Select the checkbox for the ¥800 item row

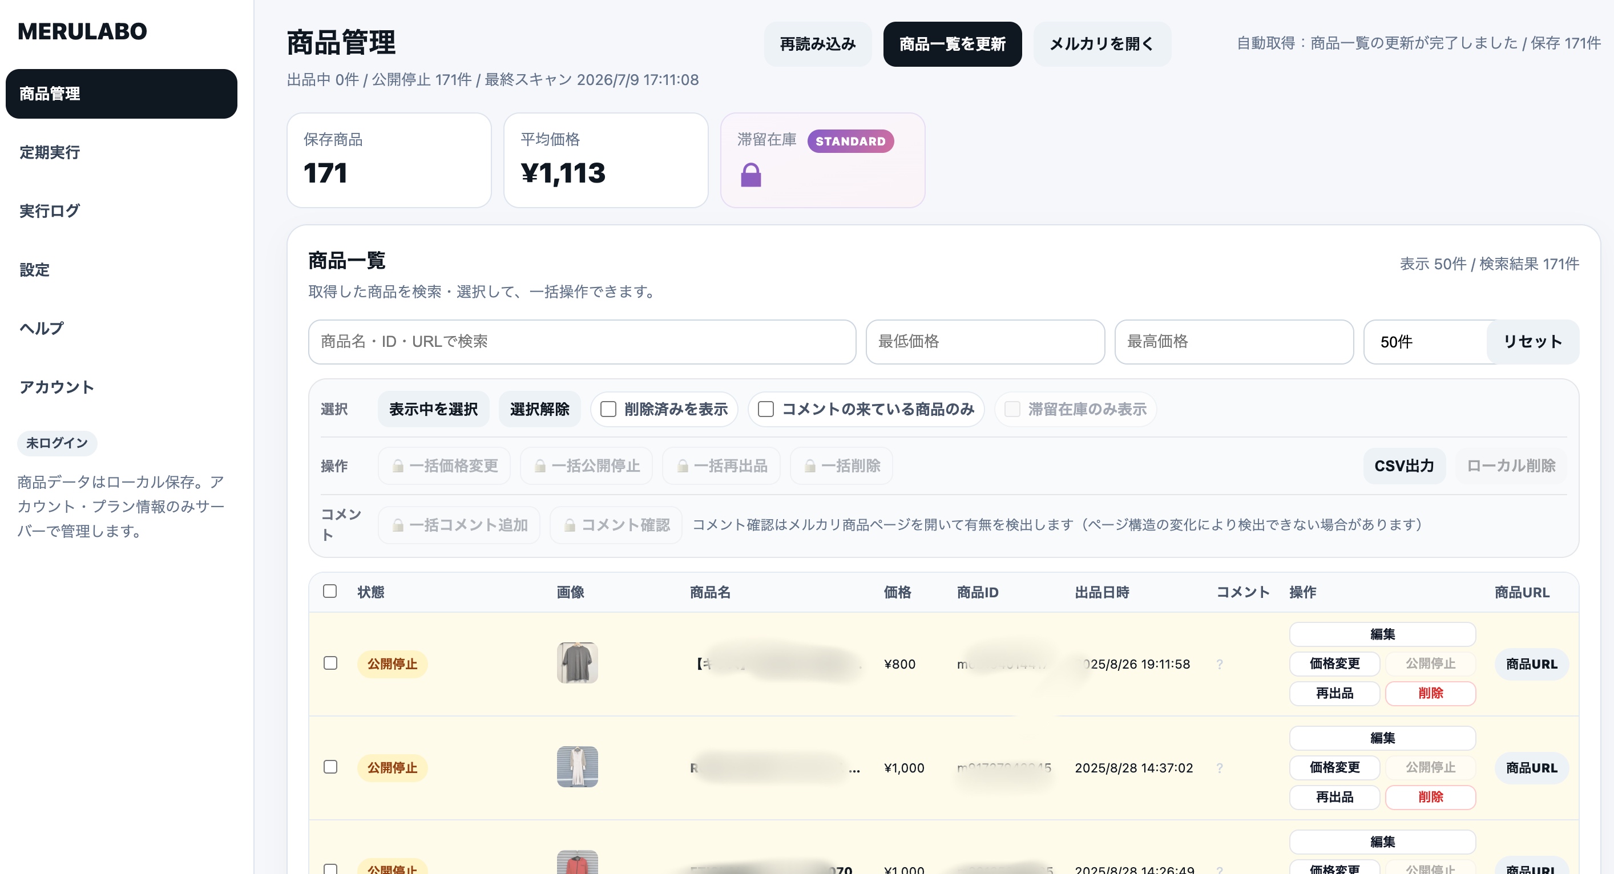(x=330, y=663)
